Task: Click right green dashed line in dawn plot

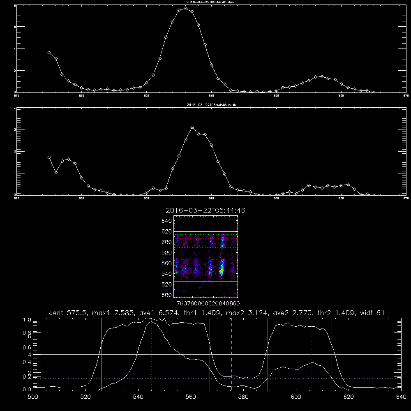Action: [x=227, y=49]
